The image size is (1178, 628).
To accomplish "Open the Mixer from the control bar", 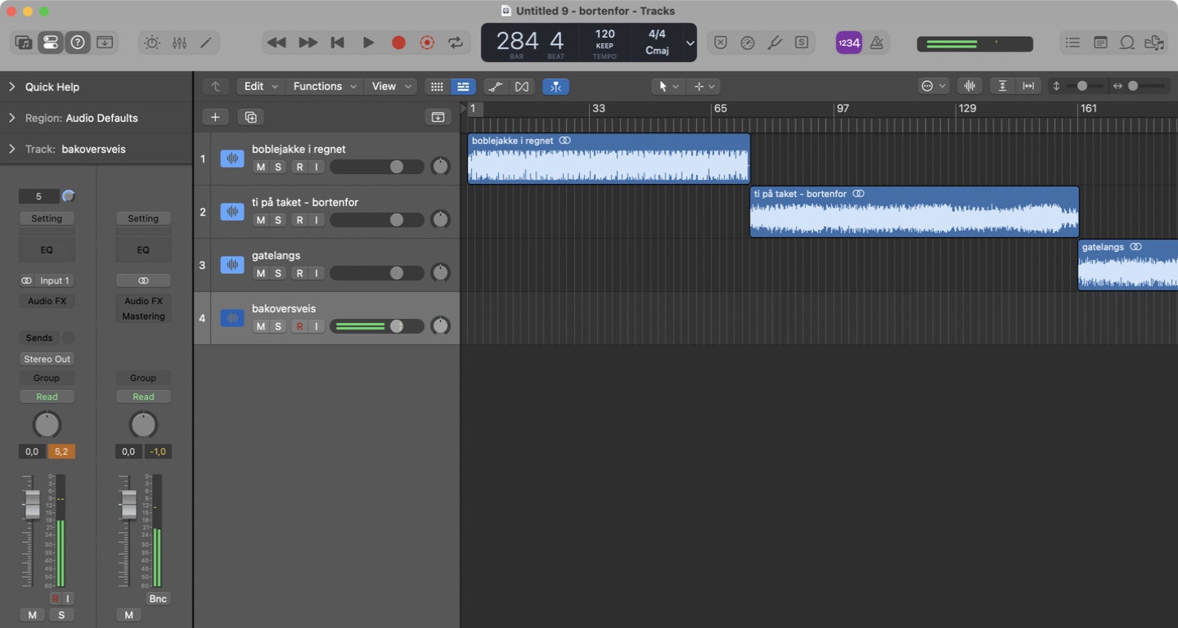I will 179,43.
